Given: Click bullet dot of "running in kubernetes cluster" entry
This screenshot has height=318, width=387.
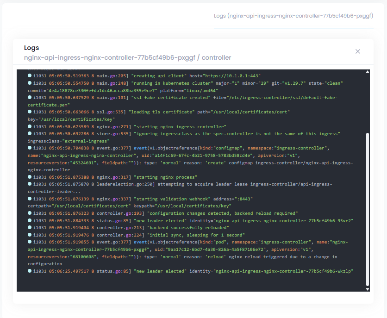Looking at the screenshot, I should 30,83.
